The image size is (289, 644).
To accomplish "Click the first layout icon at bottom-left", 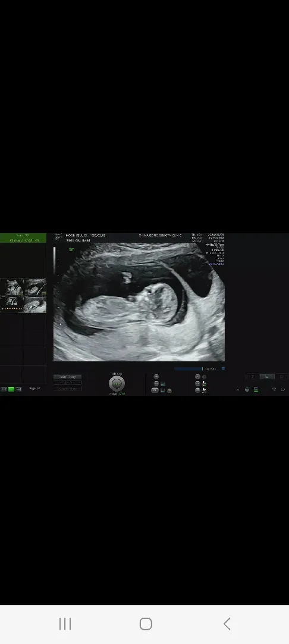I will pyautogui.click(x=4, y=389).
